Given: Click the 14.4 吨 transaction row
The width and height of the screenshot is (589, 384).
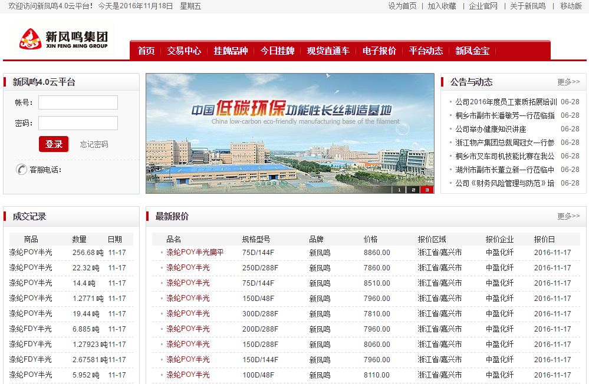Looking at the screenshot, I should 71,283.
